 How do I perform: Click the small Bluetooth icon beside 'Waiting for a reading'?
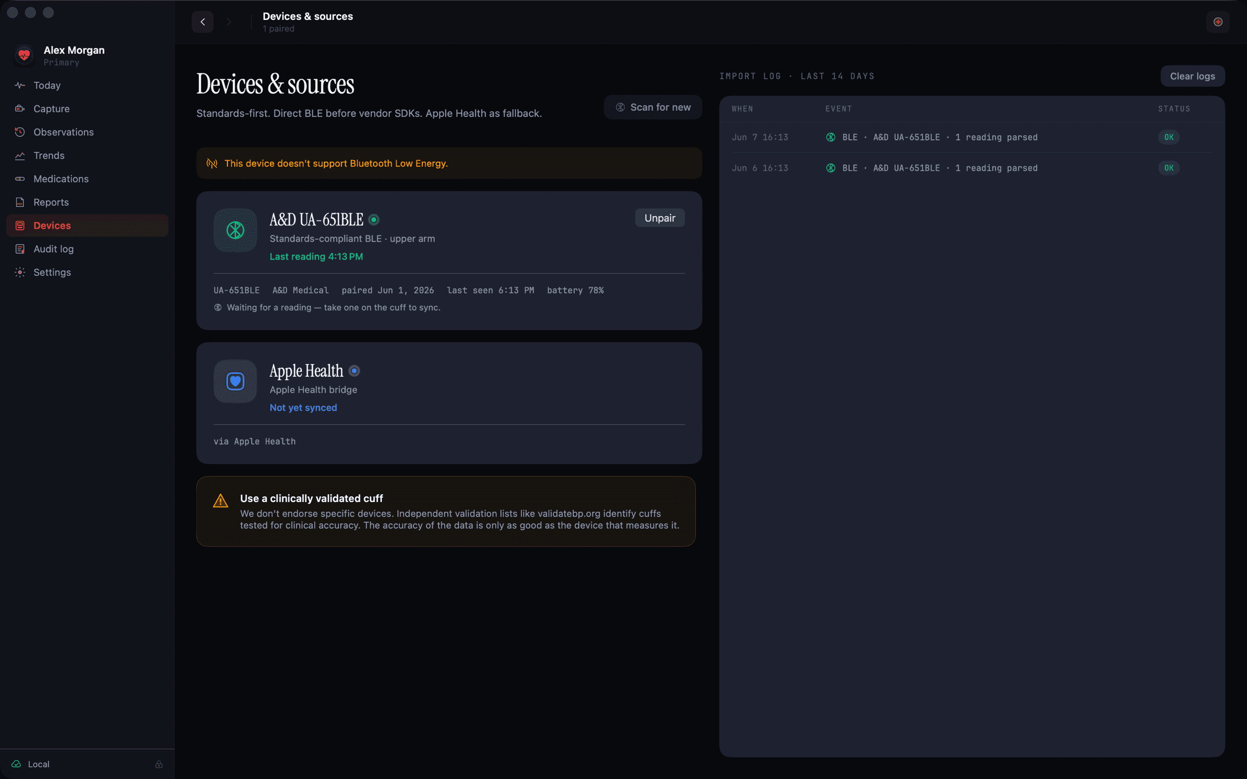pyautogui.click(x=218, y=308)
